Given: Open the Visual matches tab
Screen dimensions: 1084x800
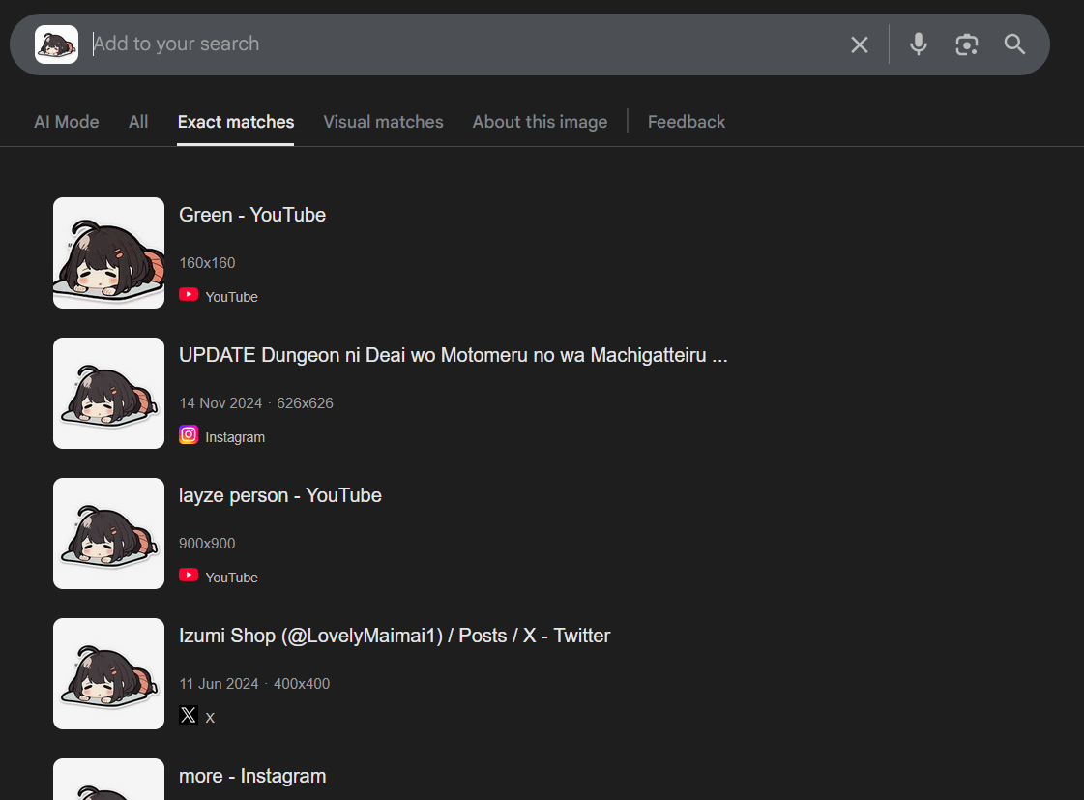Looking at the screenshot, I should (383, 122).
